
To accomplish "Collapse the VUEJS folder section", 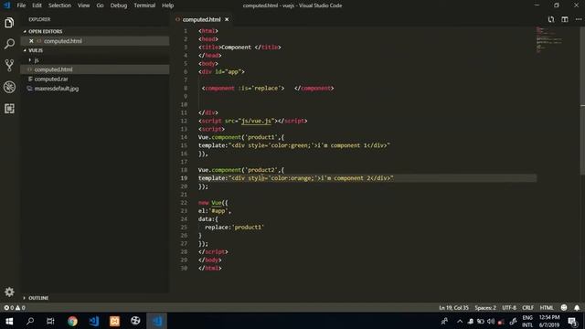I will click(x=36, y=50).
